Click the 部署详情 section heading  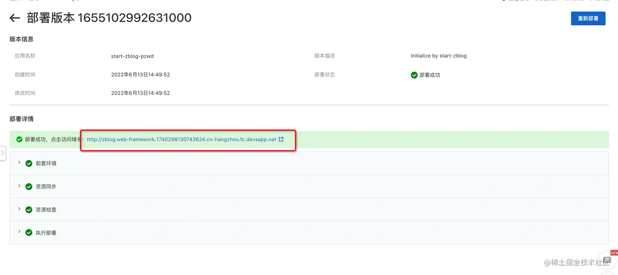(x=22, y=119)
